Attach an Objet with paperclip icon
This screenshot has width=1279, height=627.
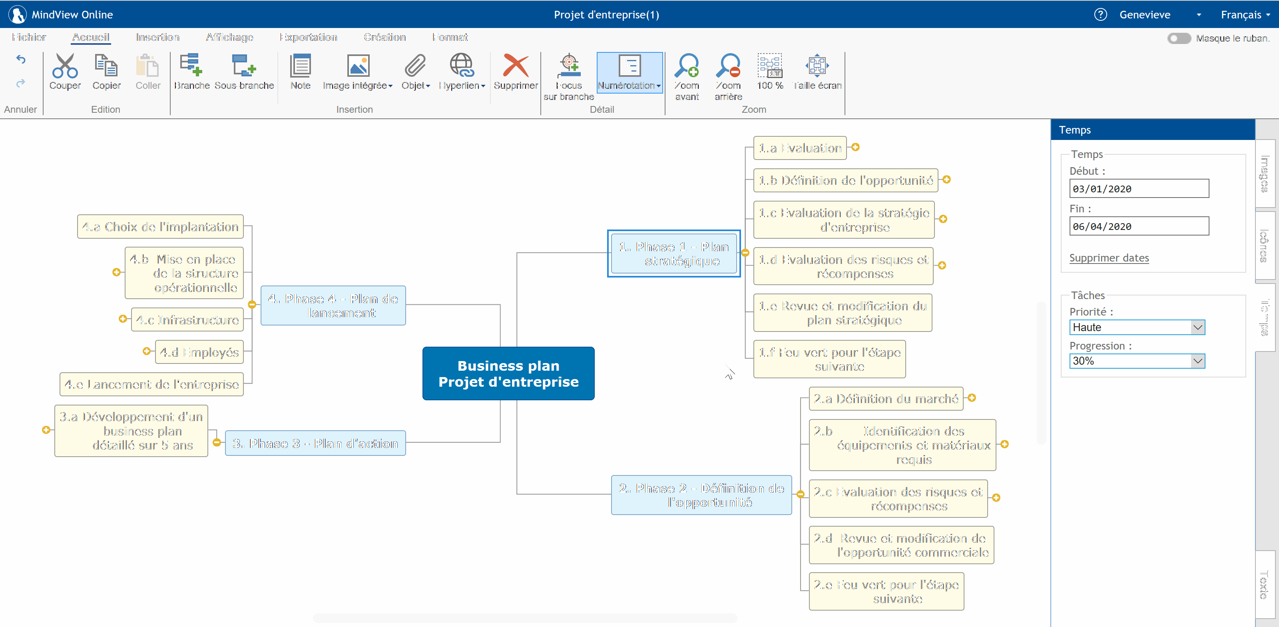pyautogui.click(x=416, y=72)
